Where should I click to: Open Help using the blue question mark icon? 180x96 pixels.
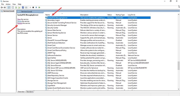click(23, 8)
